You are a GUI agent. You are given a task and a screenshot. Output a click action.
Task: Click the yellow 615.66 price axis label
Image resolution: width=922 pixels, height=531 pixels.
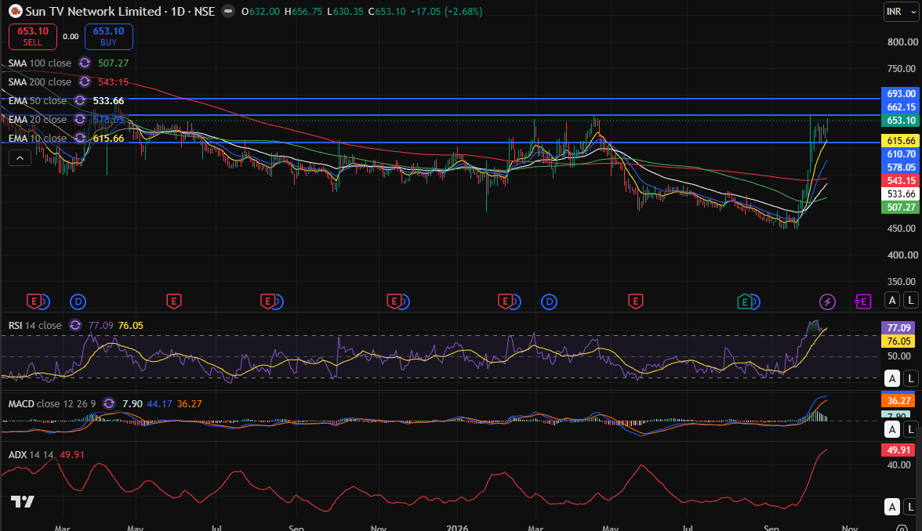click(901, 140)
